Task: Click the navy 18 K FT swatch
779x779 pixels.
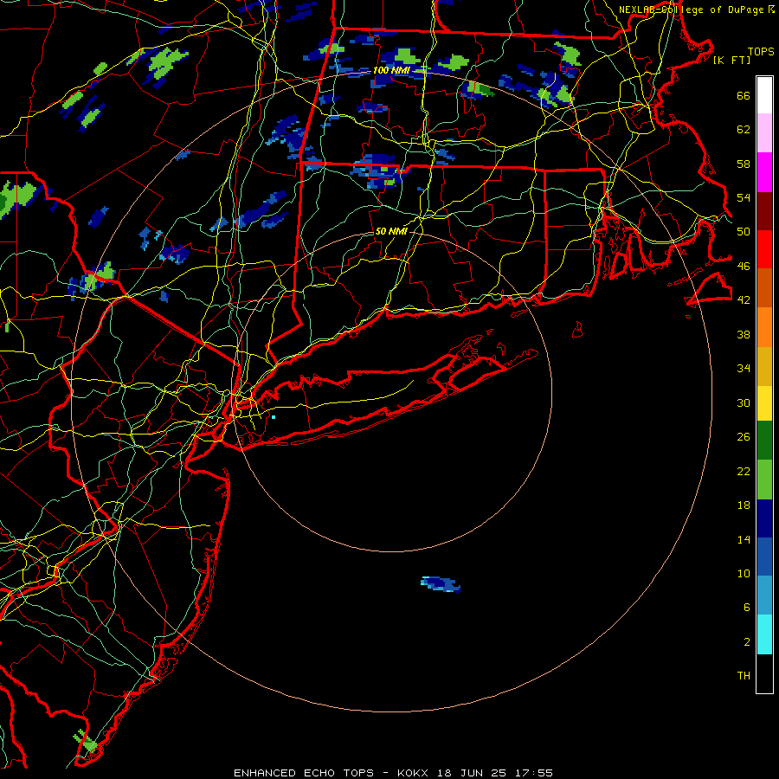Action: tap(764, 518)
